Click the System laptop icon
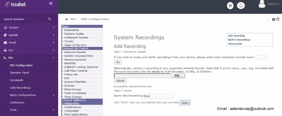The image size is (282, 116). click(x=5, y=28)
